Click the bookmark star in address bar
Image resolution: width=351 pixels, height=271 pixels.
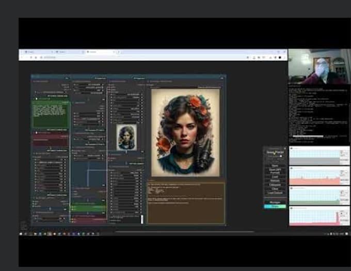(248, 57)
